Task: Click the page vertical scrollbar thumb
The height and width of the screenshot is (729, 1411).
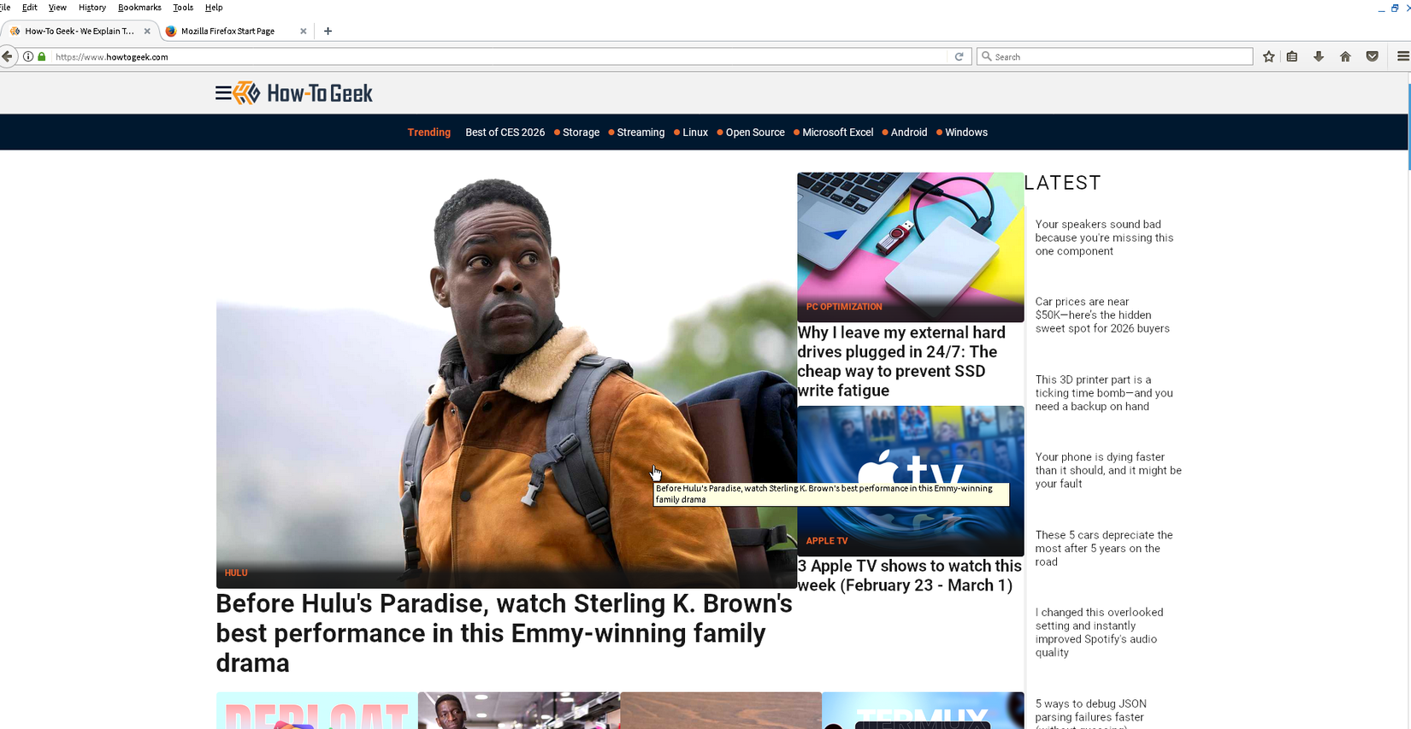Action: (1408, 128)
